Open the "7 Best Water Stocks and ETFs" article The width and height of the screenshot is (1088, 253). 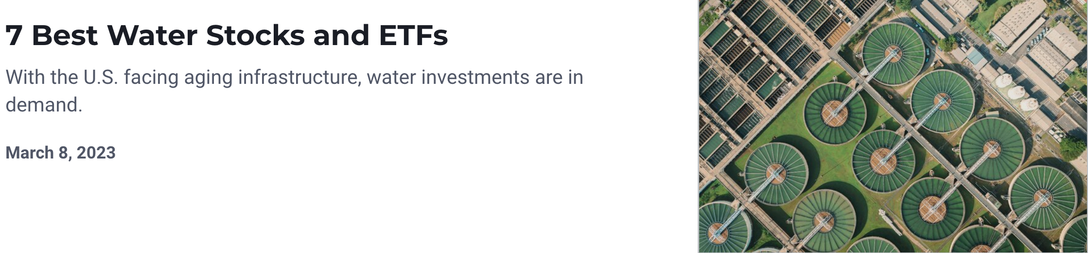(x=226, y=35)
